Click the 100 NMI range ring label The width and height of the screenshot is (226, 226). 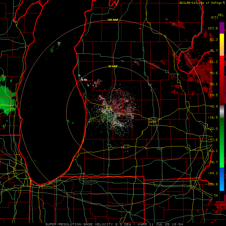(113, 20)
